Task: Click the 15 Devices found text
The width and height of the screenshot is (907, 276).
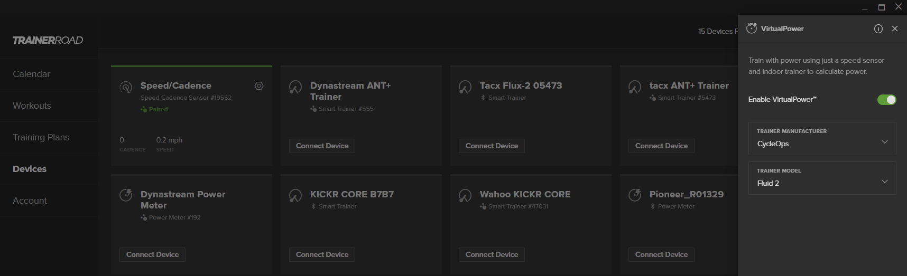Action: [x=718, y=32]
